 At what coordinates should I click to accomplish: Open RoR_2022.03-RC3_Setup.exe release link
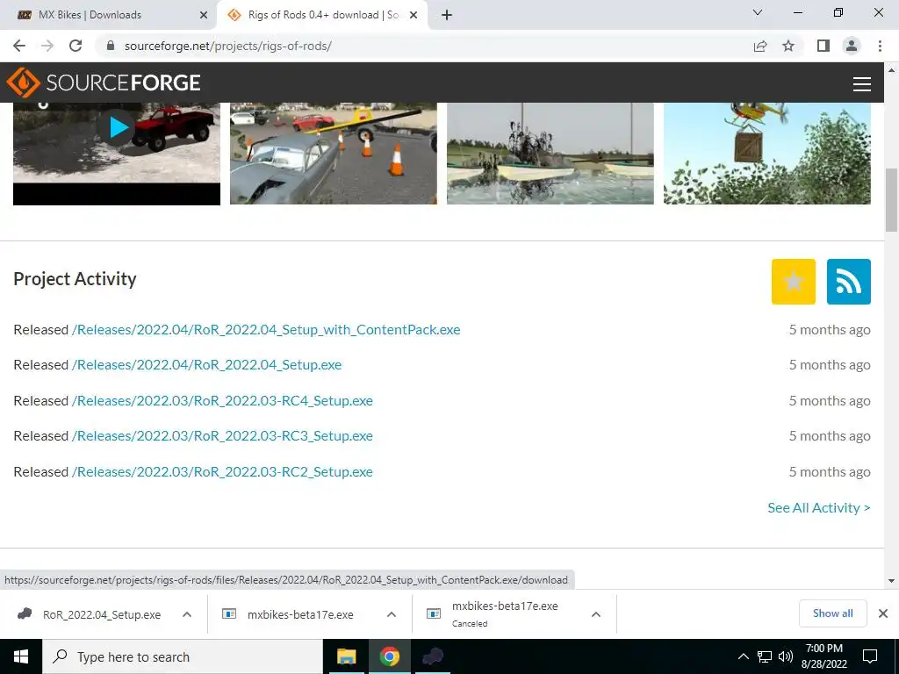pos(222,435)
